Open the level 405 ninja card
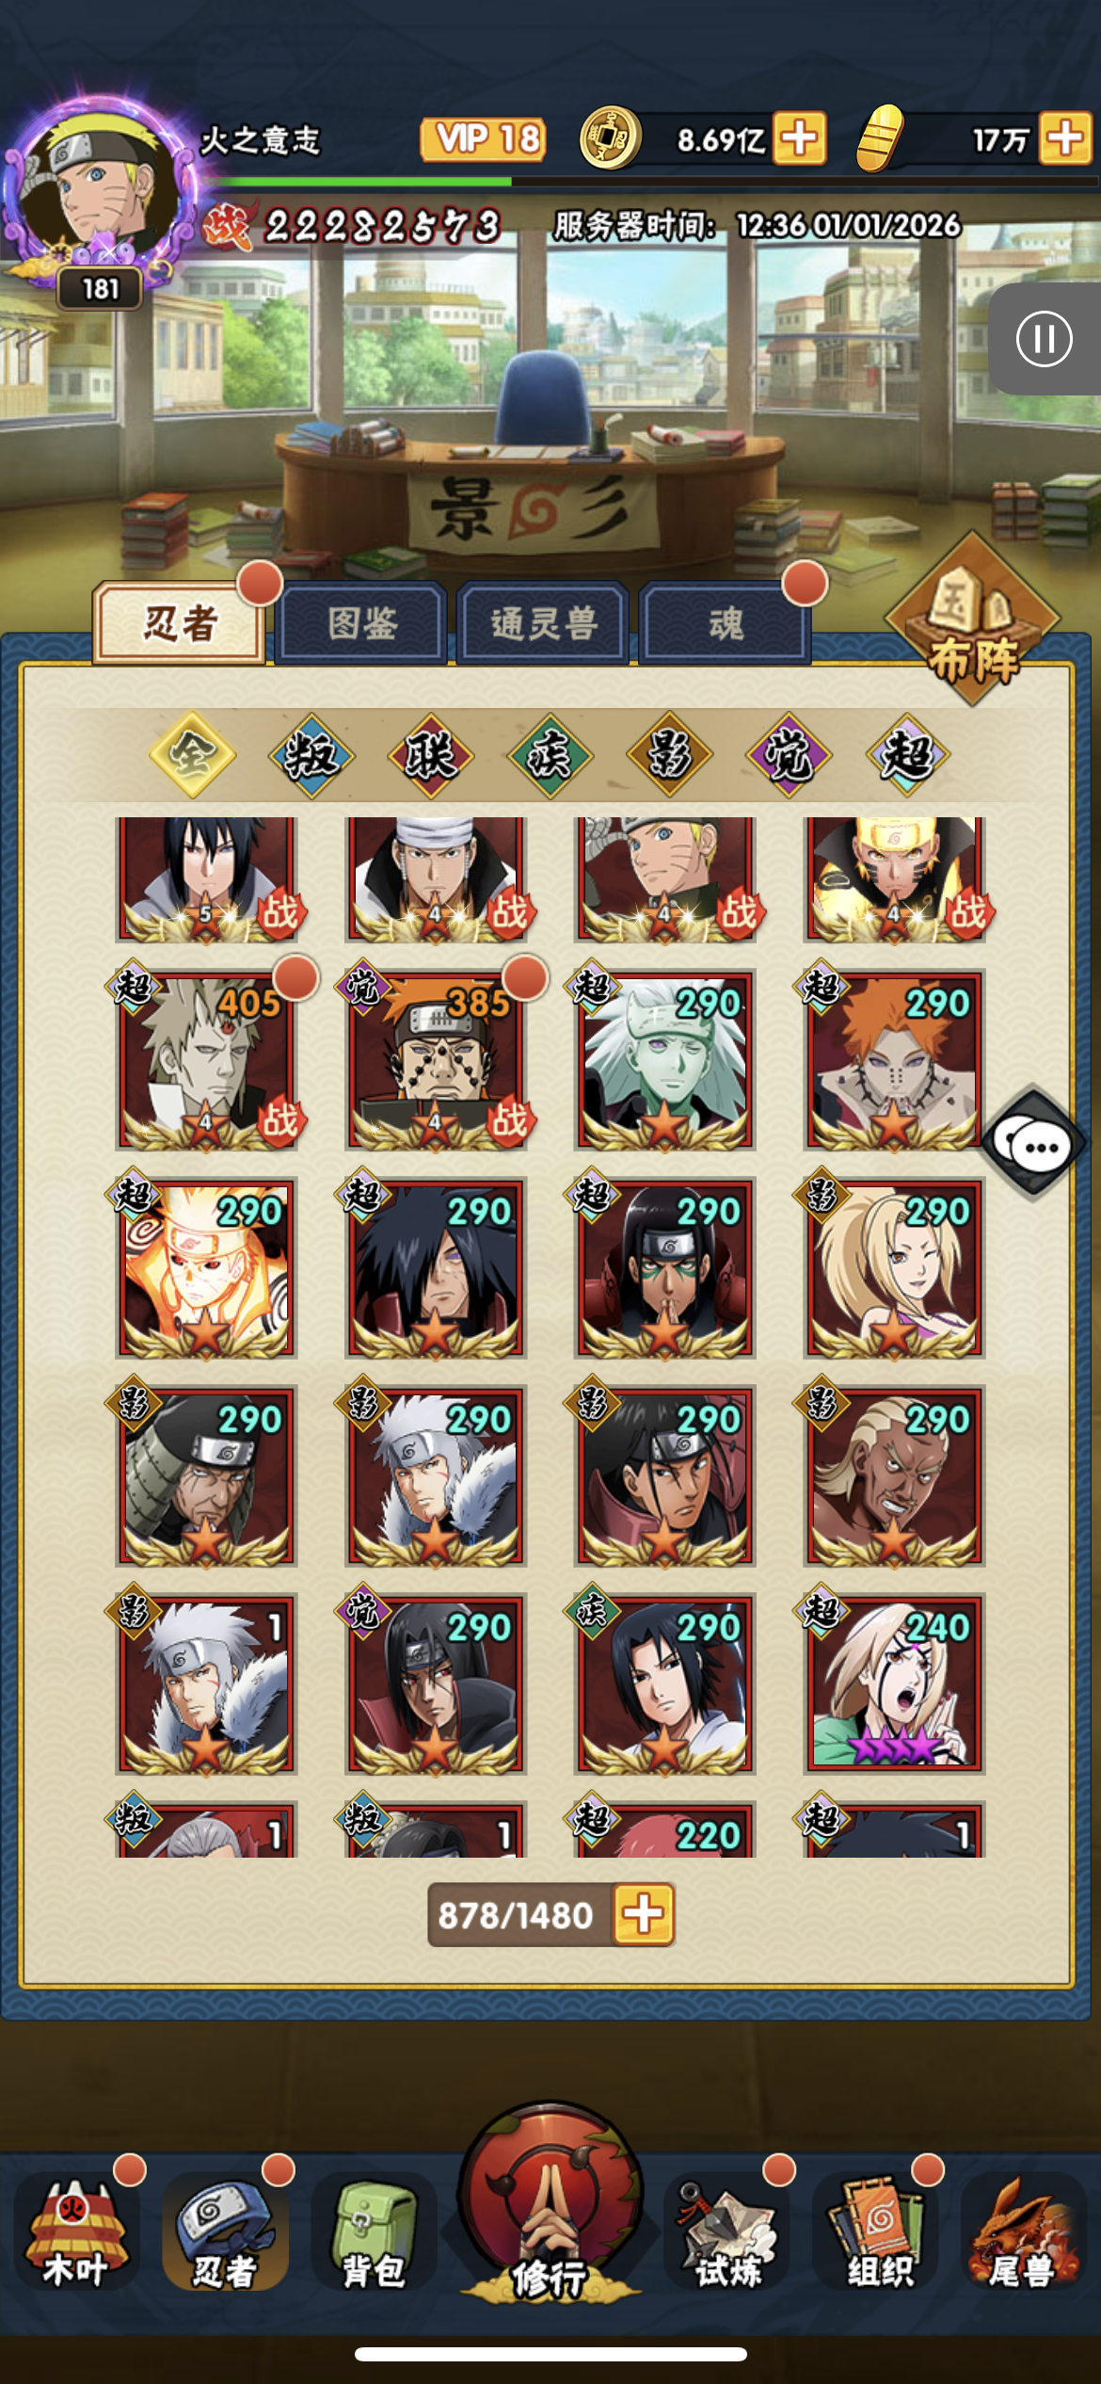1101x2384 pixels. [x=206, y=1060]
